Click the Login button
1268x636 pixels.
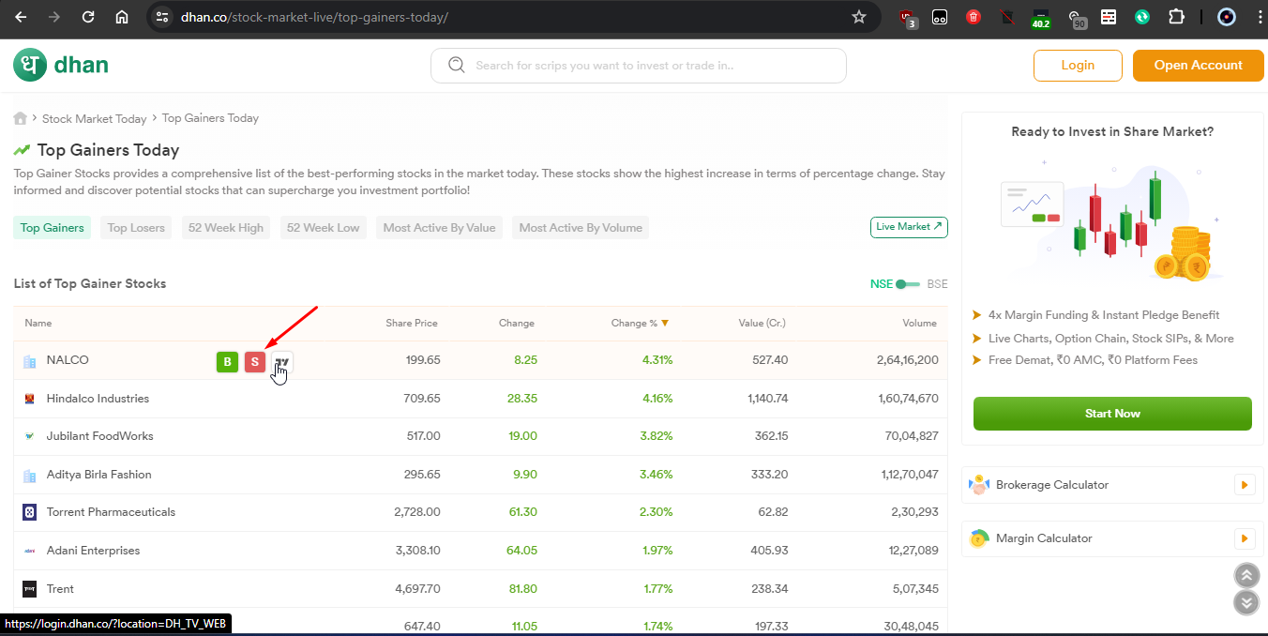point(1078,66)
